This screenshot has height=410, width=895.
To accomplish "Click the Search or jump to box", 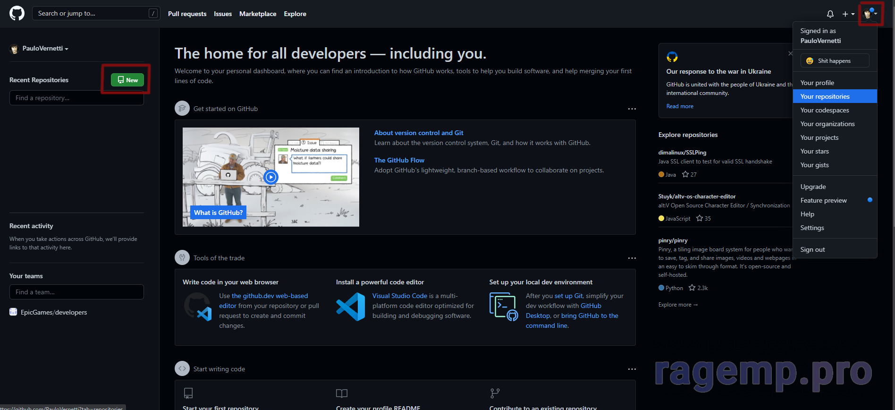I will coord(96,13).
